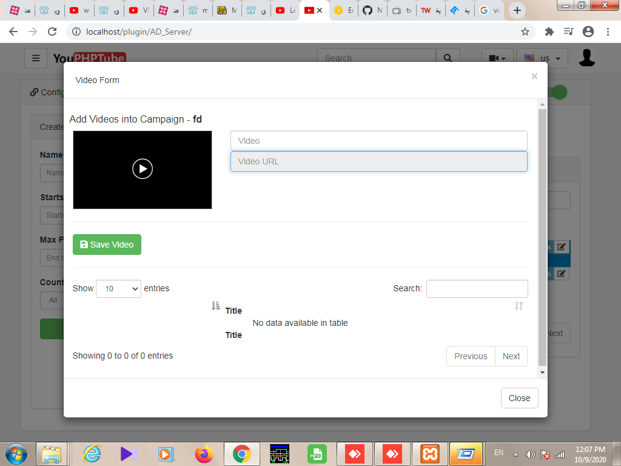The height and width of the screenshot is (466, 621).
Task: Click the Video URL input field
Action: (x=378, y=161)
